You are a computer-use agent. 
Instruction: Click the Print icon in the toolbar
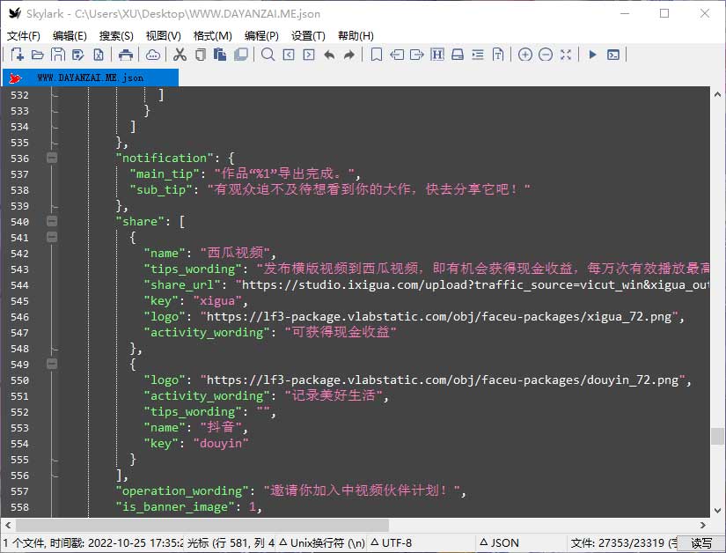click(126, 55)
